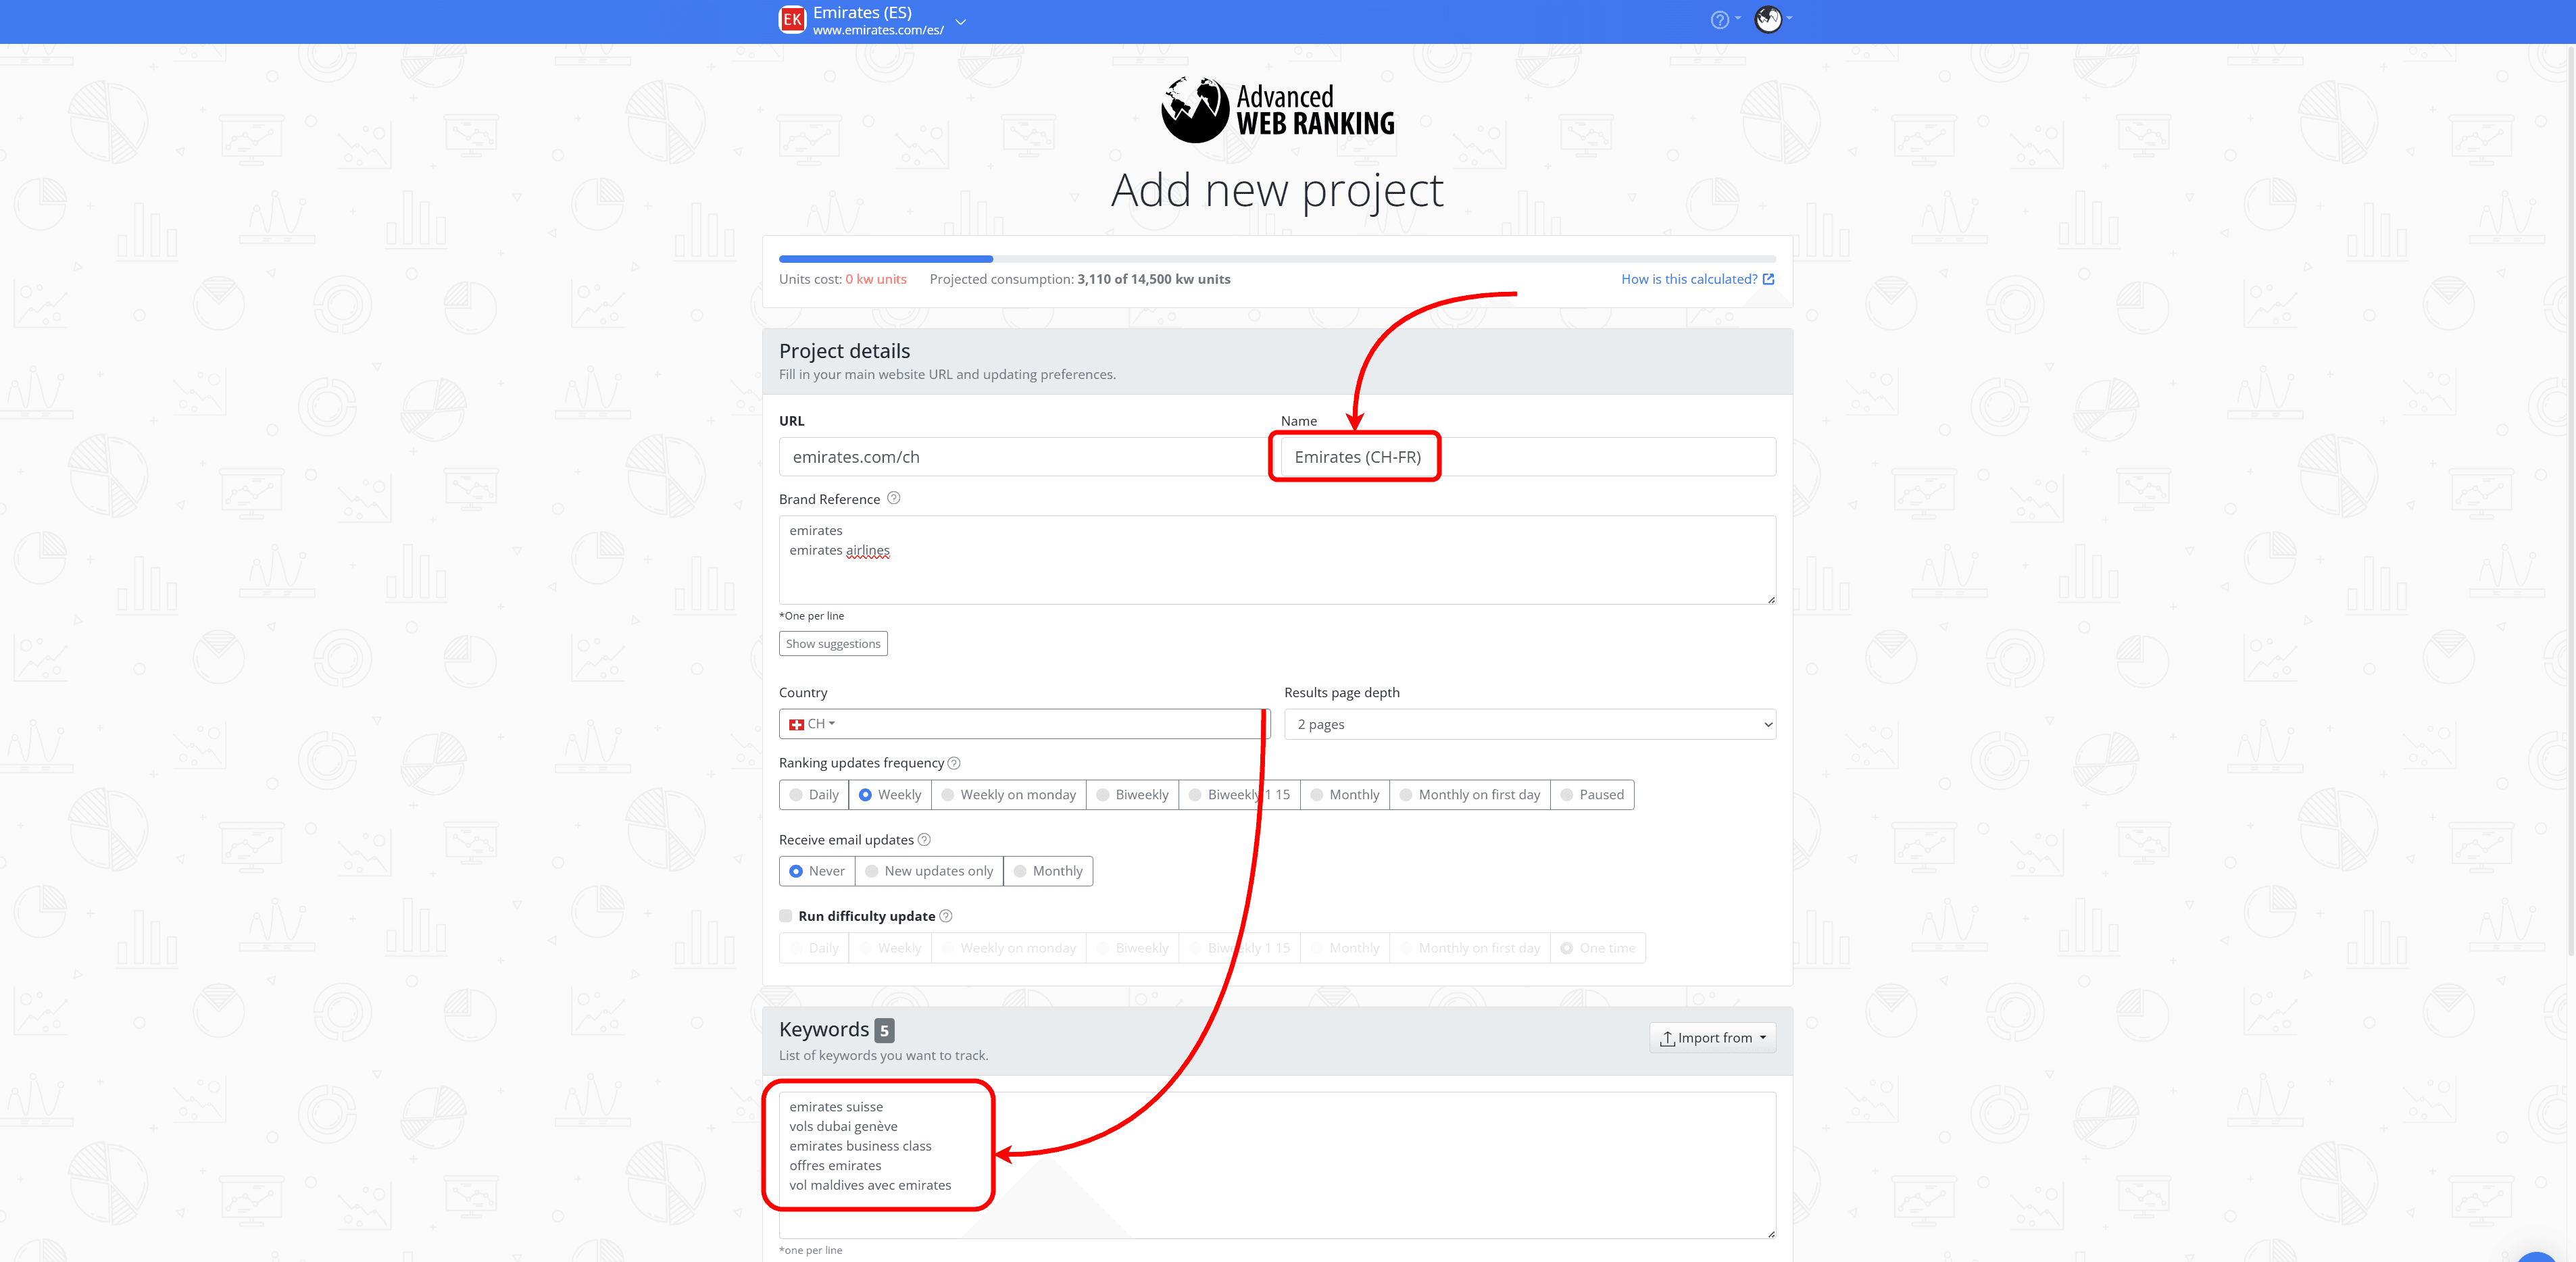This screenshot has width=2576, height=1262.
Task: Click the page vertical scrollbar
Action: pyautogui.click(x=2570, y=500)
